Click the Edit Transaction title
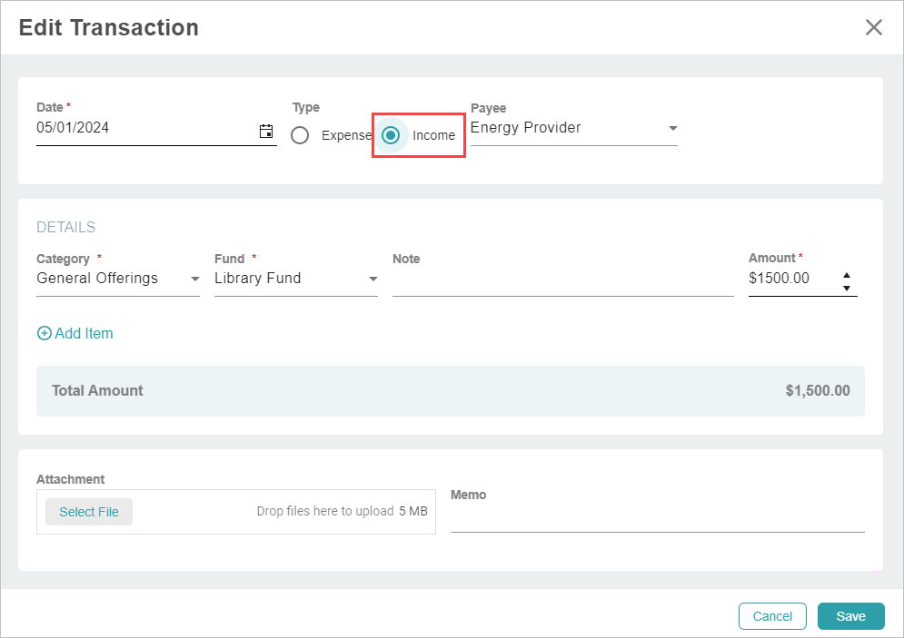Screen dimensions: 904x638 pos(108,27)
